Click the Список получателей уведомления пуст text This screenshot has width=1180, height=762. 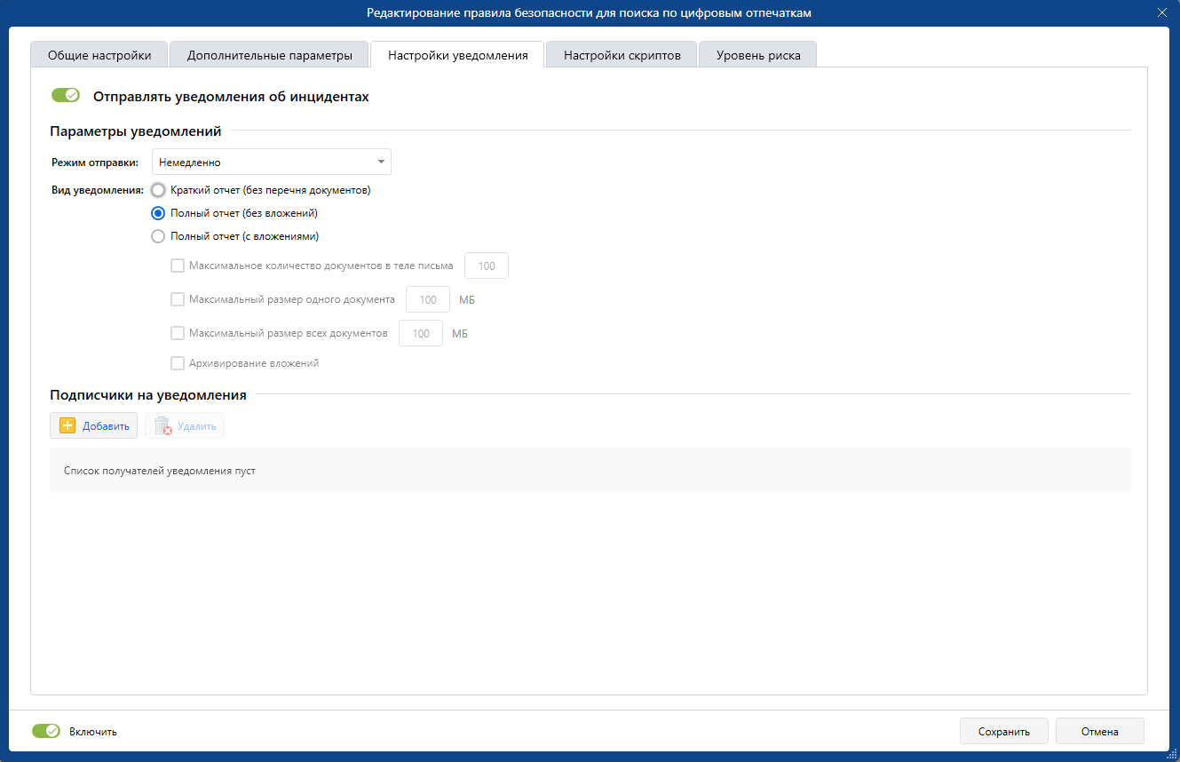tap(160, 470)
